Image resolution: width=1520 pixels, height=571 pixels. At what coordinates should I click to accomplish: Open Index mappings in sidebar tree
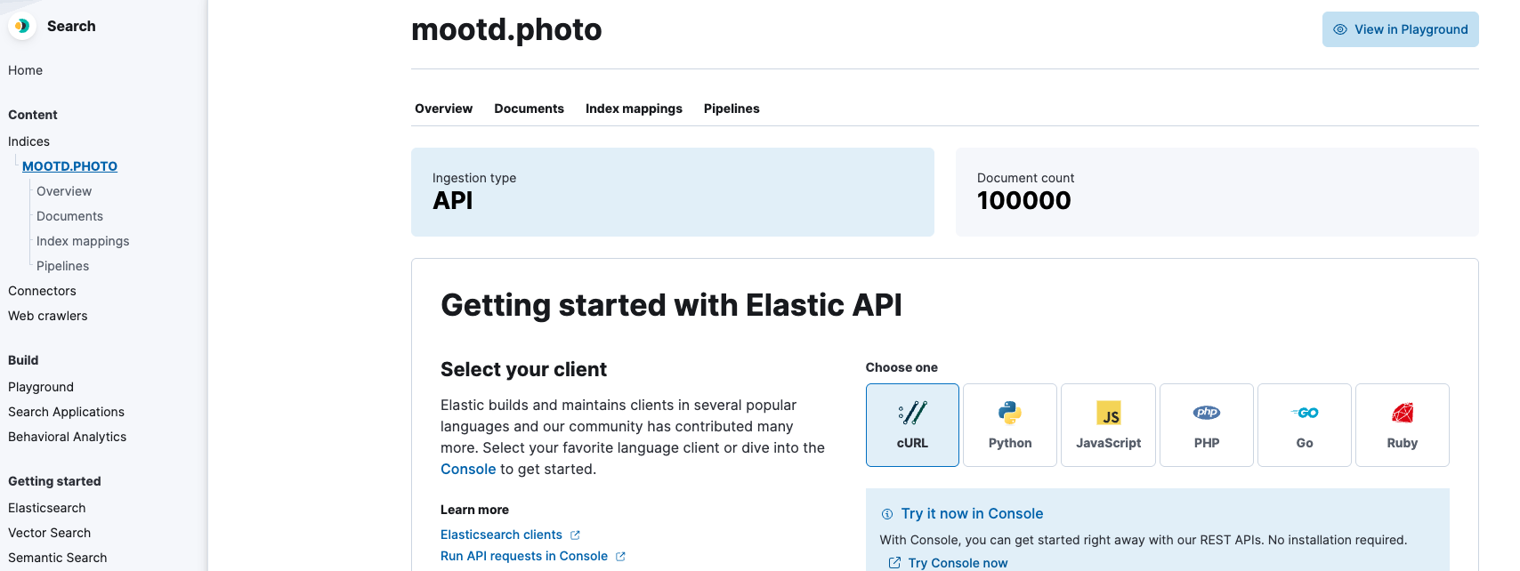(x=83, y=241)
